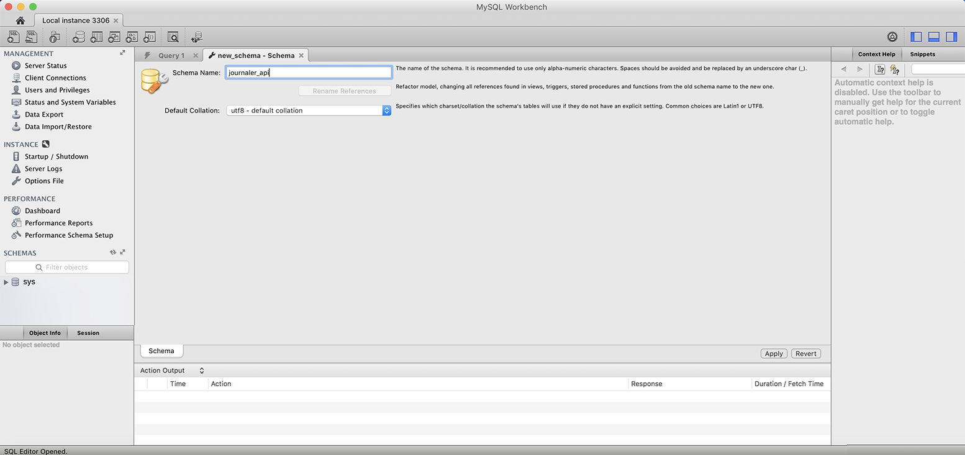Toggle the right secondary sidebar
The width and height of the screenshot is (965, 455).
(x=951, y=37)
